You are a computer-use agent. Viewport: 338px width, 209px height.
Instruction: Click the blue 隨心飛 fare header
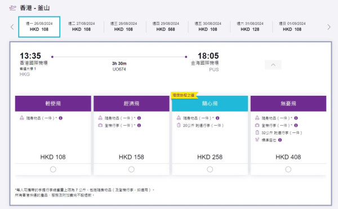click(x=210, y=104)
